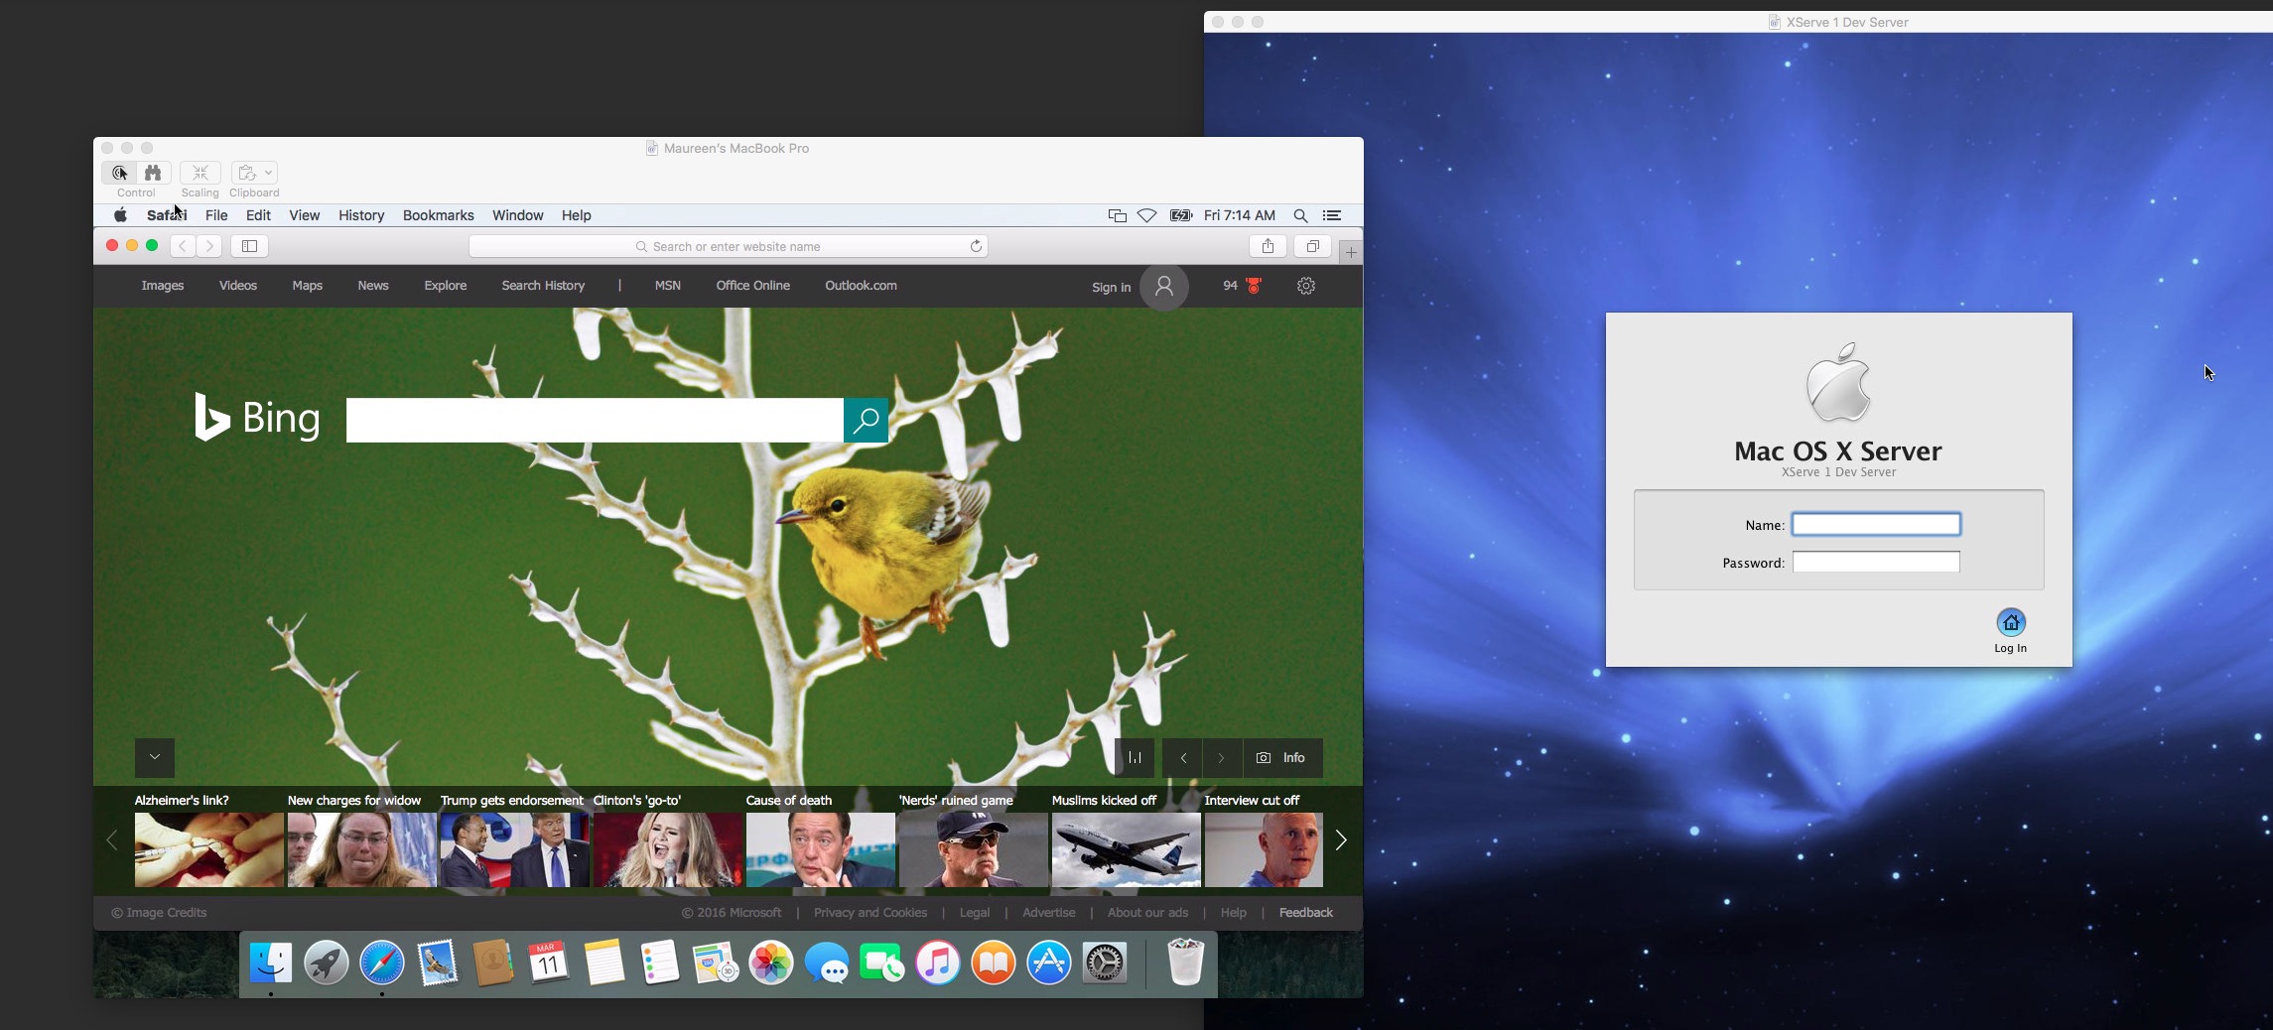Open Bing Rewards points badge

click(x=1242, y=286)
